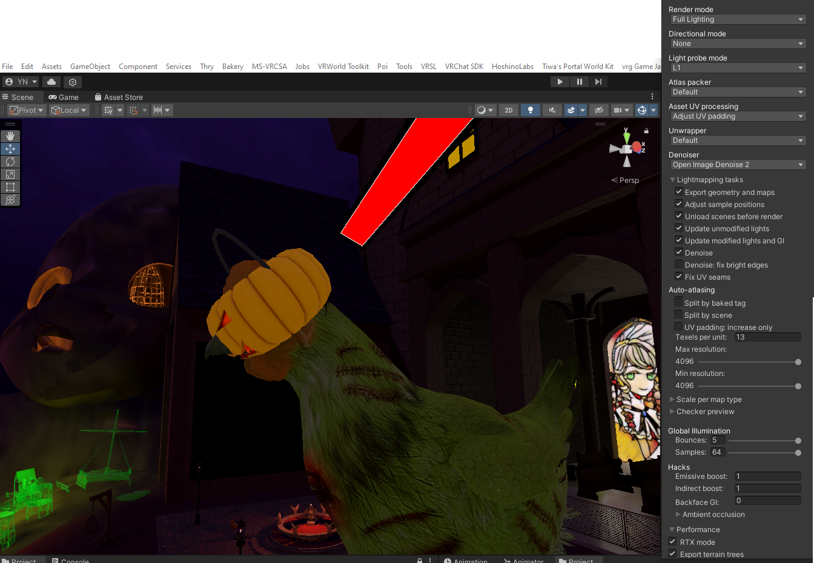814x563 pixels.
Task: Select the combined Transform tool
Action: click(10, 200)
